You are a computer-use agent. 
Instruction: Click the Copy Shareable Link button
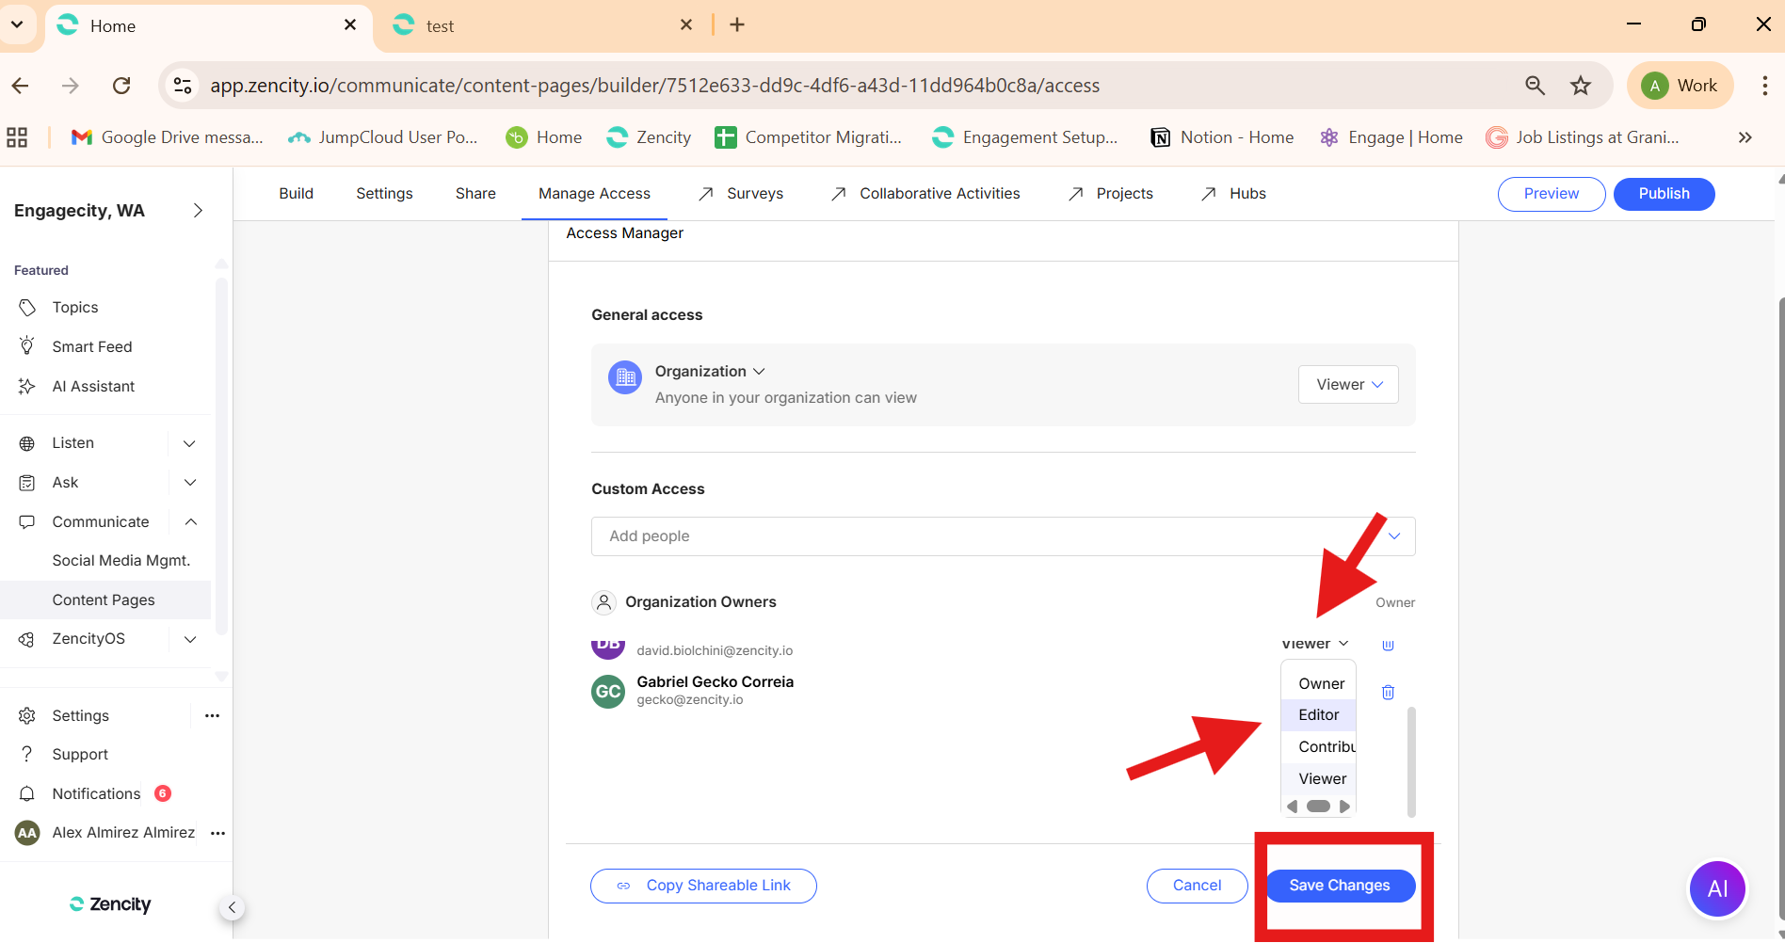(x=703, y=885)
